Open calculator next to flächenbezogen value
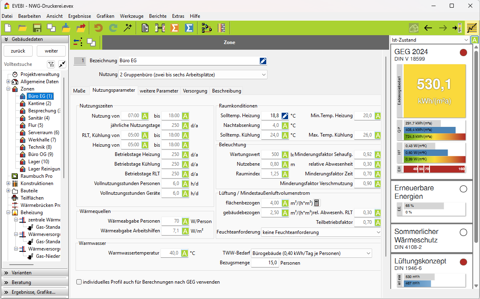This screenshot has height=299, width=480. point(317,203)
